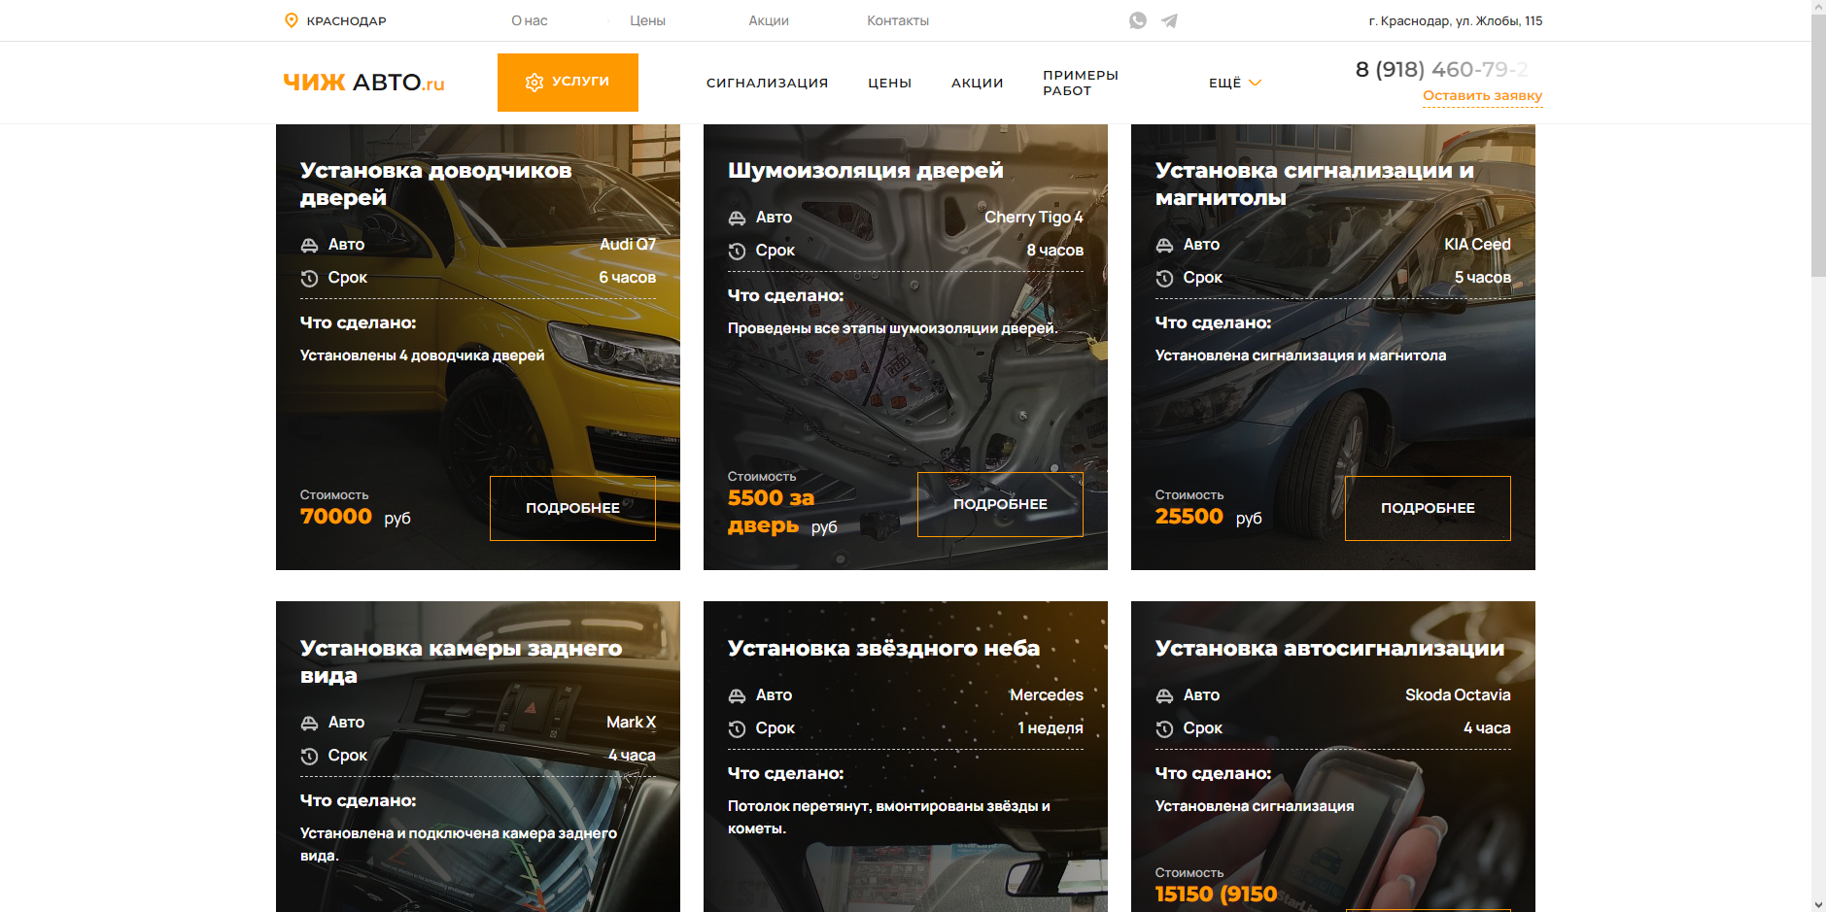Screen dimensions: 1826x912
Task: Click the orange Услуги button
Action: point(568,83)
